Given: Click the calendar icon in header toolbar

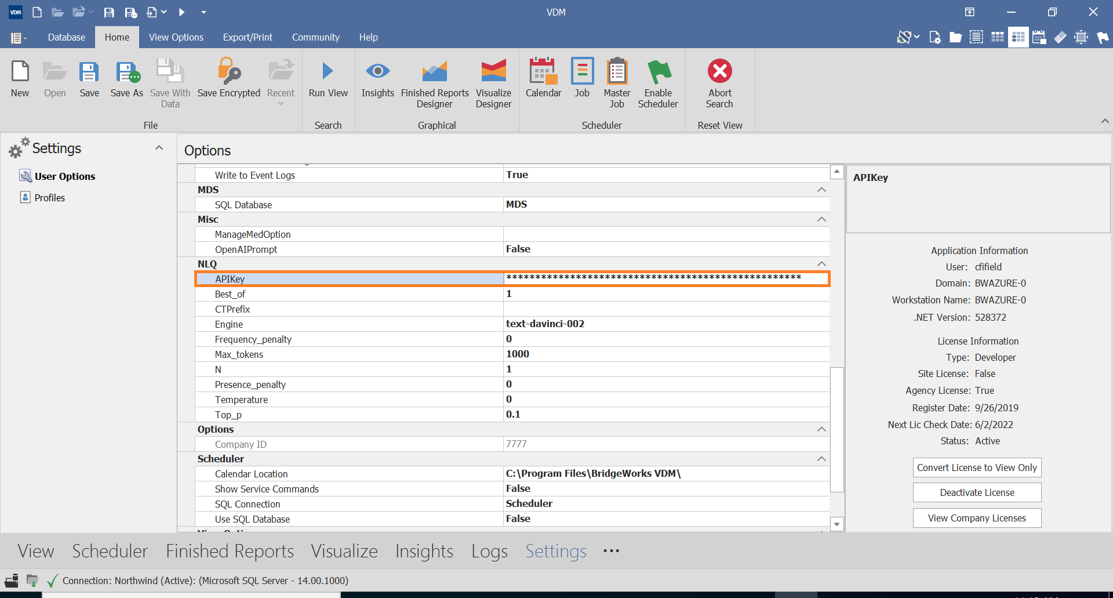Looking at the screenshot, I should [x=1039, y=37].
